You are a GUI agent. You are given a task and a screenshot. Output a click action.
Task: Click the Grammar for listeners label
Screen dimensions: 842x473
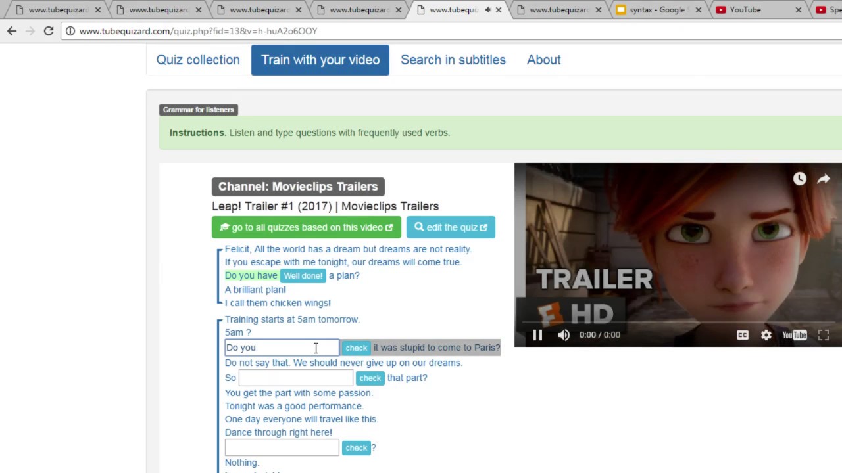(x=198, y=110)
